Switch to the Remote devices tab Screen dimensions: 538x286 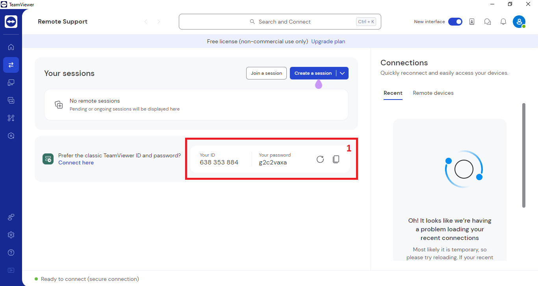(433, 93)
